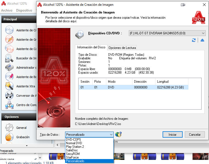
Task: Click the Buscador de Imágenes magnifier icon
Action: click(9, 58)
